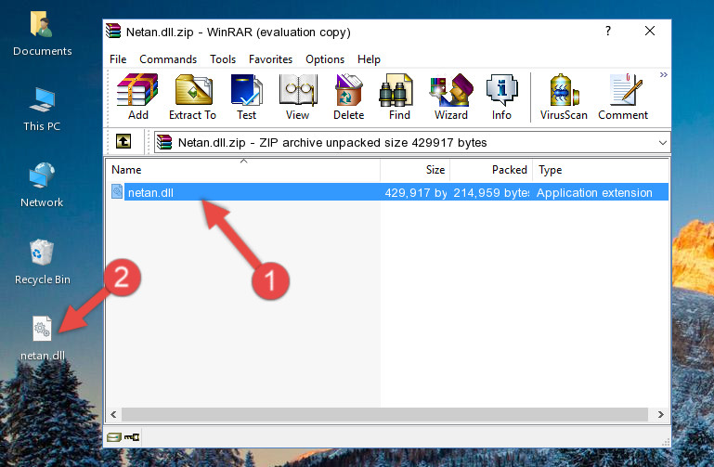Open the Commands menu

click(x=168, y=59)
